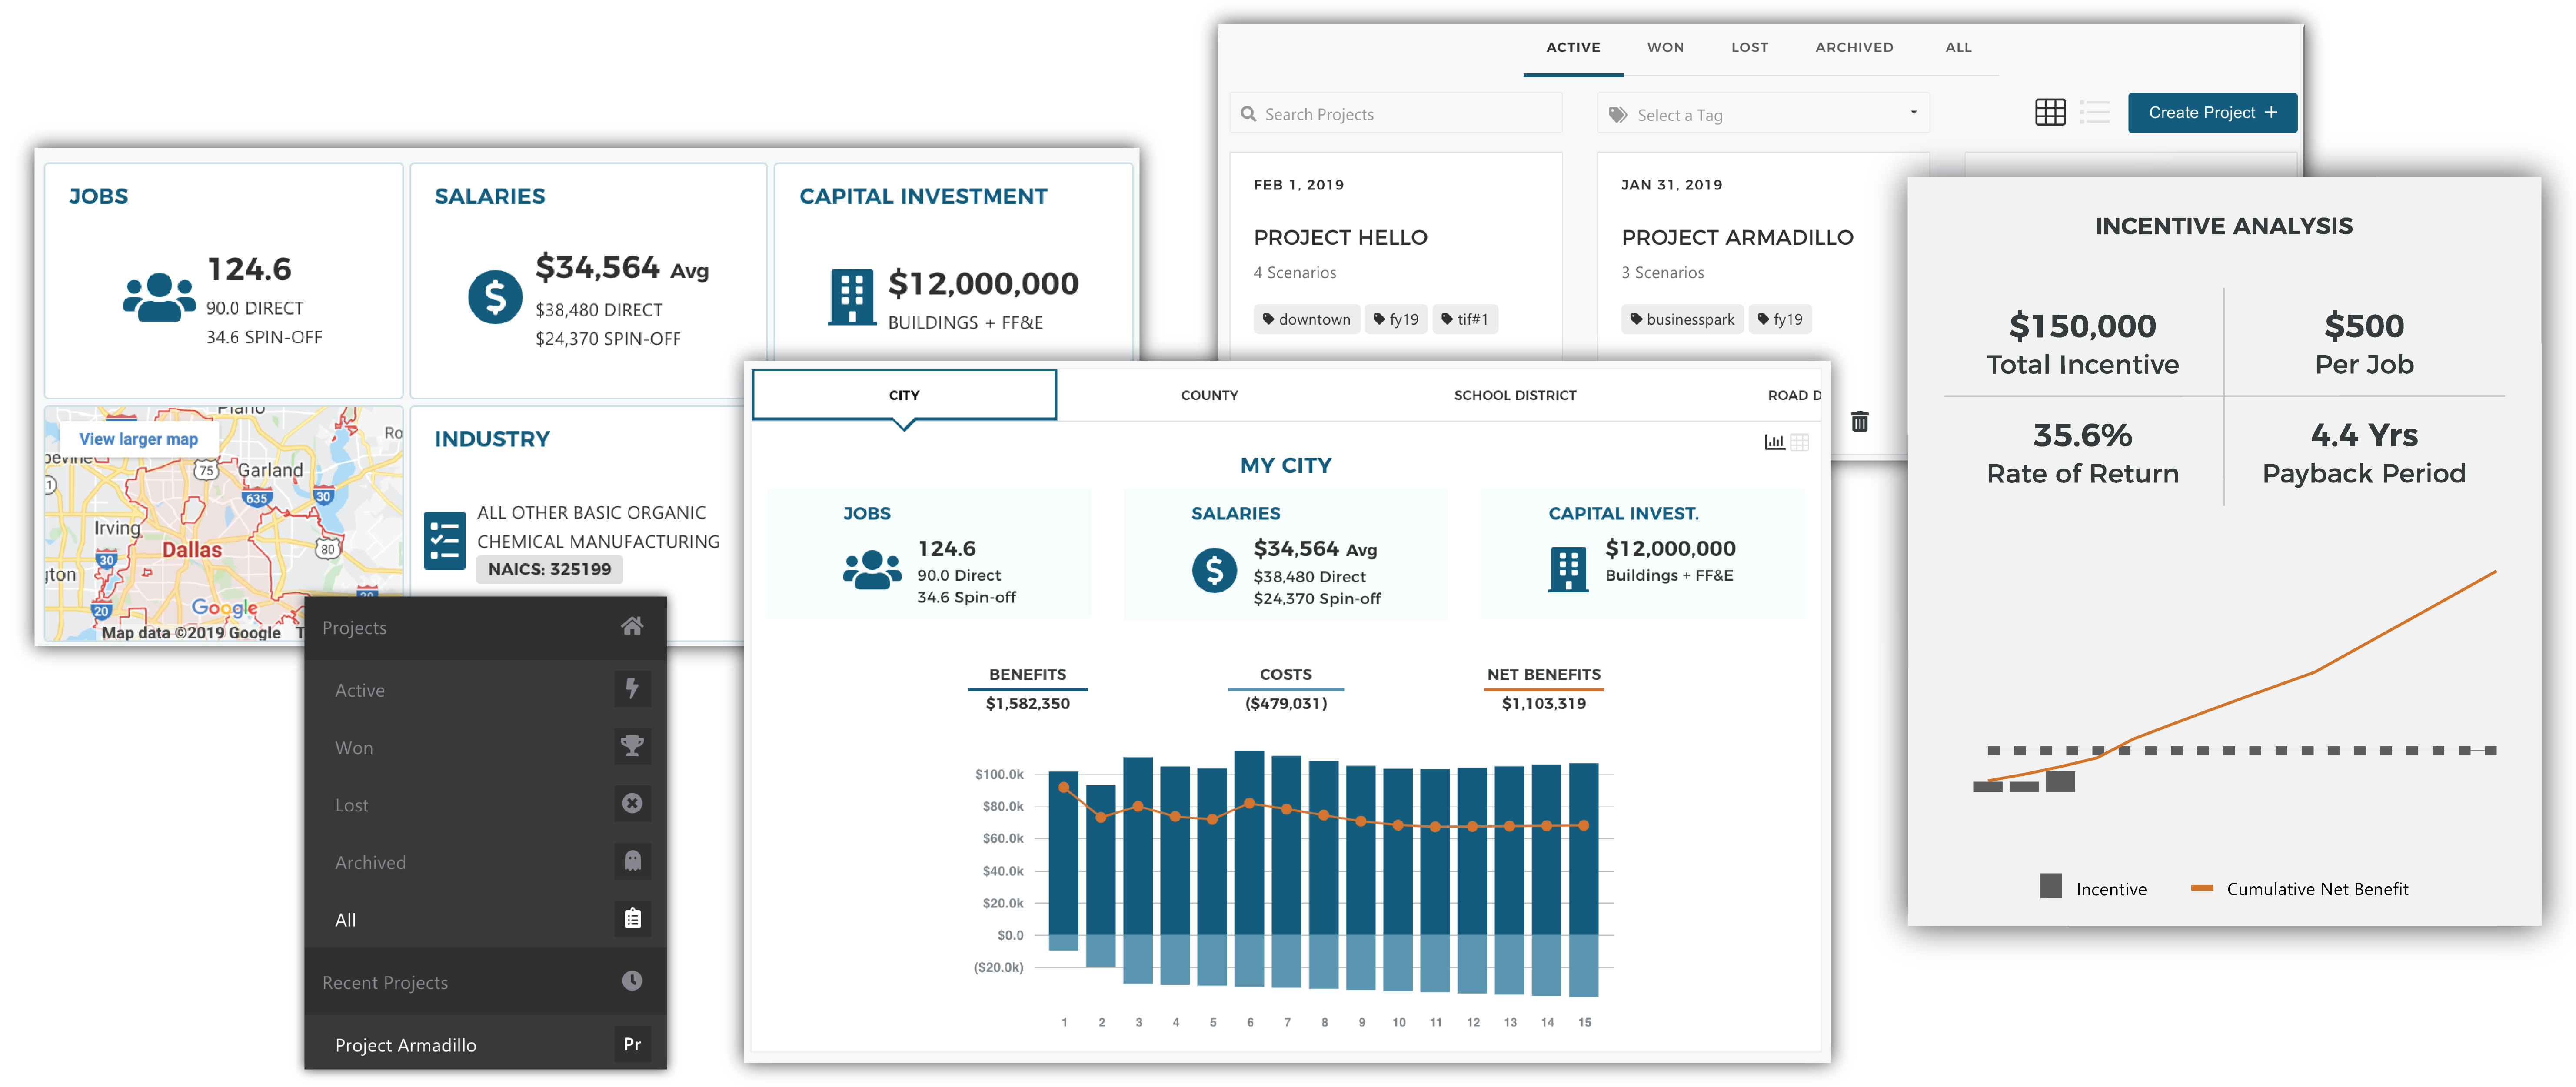Click the grid view icon
The width and height of the screenshot is (2576, 1087).
2050,112
